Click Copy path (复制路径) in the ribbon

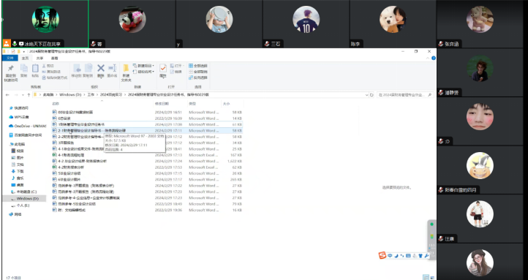tap(51, 72)
